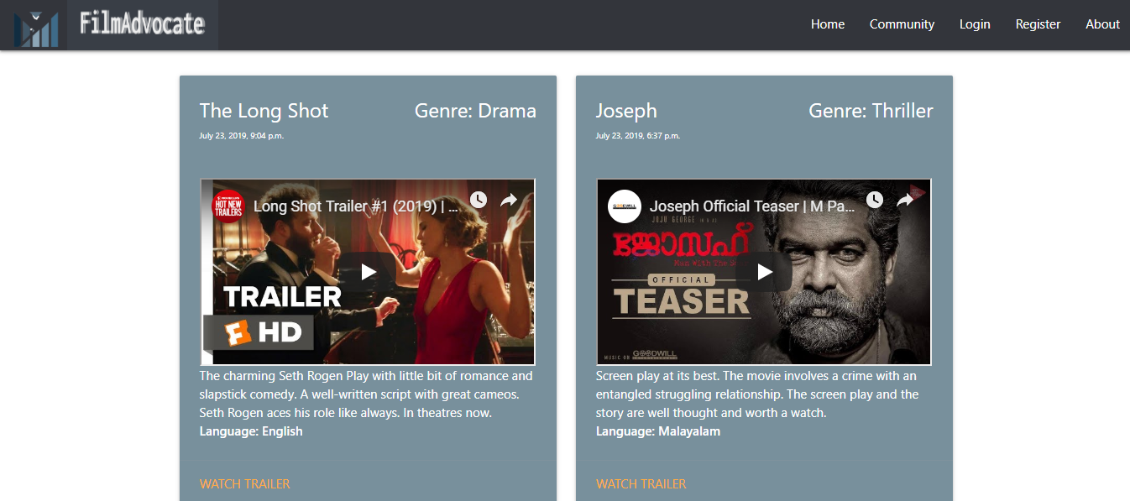1130x501 pixels.
Task: Open Hot New Trailers channel avatar
Action: pos(228,206)
